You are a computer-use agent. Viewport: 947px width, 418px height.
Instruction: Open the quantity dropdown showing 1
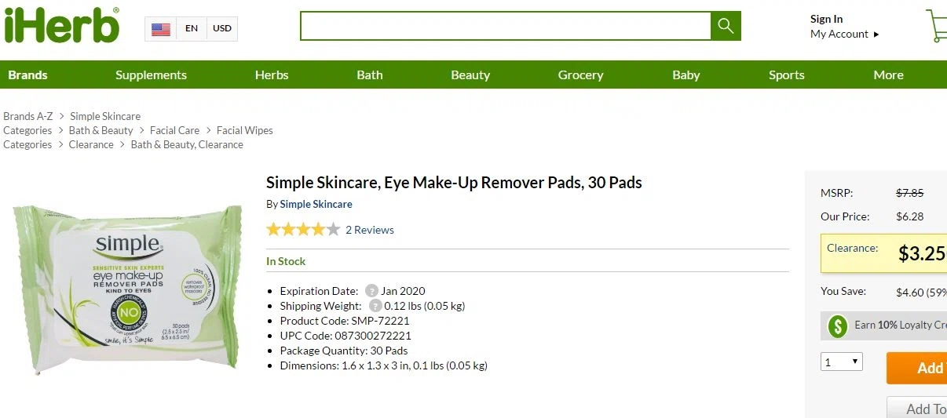[x=842, y=362]
